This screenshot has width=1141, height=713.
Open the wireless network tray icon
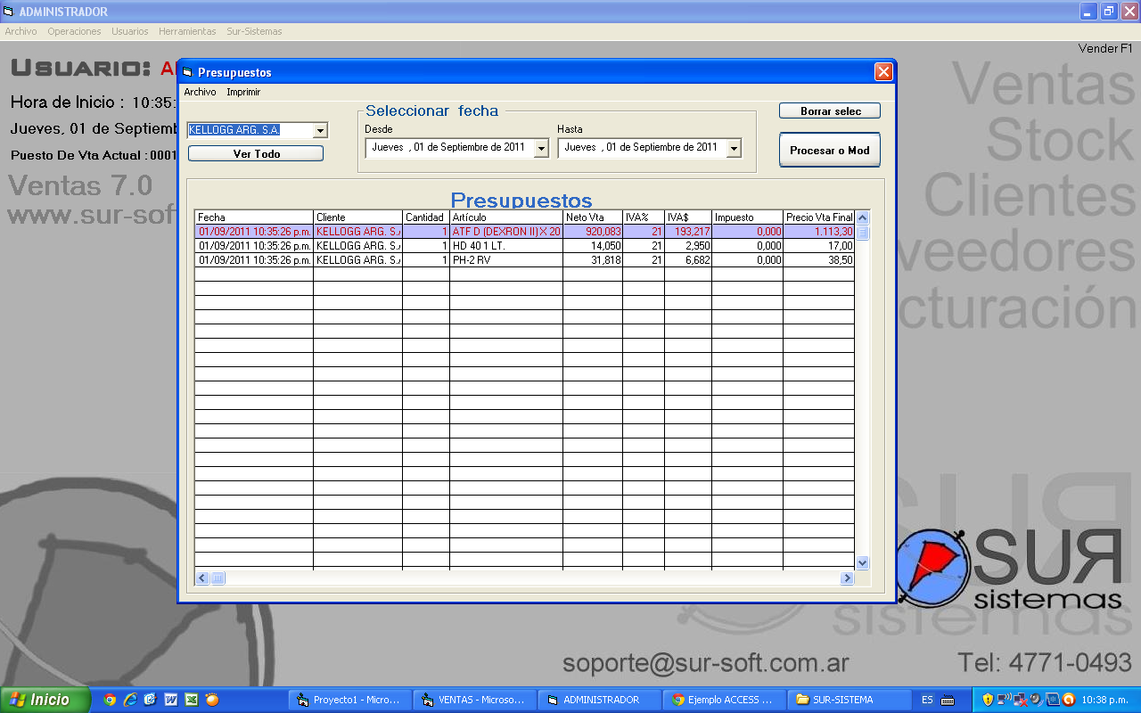click(x=1004, y=700)
